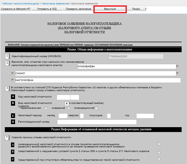187x164 pixels.
Task: Select the очередная radio button
Action: click(68, 108)
